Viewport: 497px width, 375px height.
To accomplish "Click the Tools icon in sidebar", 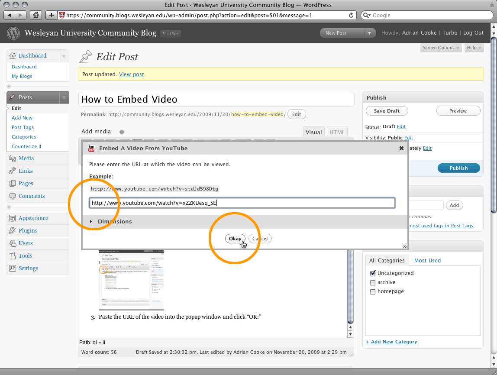I will [x=13, y=256].
